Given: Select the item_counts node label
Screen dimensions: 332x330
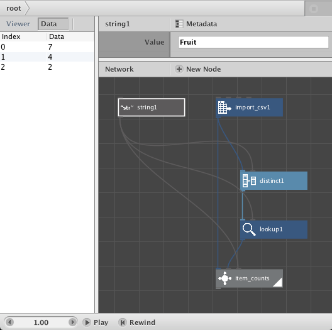Looking at the screenshot, I should [252, 278].
